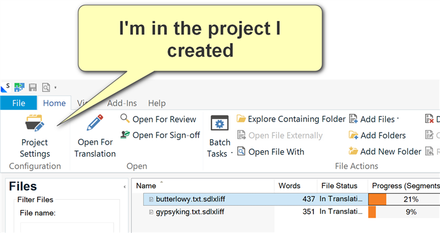Click the Progress (Segments) column header
The height and width of the screenshot is (233, 440).
tap(404, 186)
